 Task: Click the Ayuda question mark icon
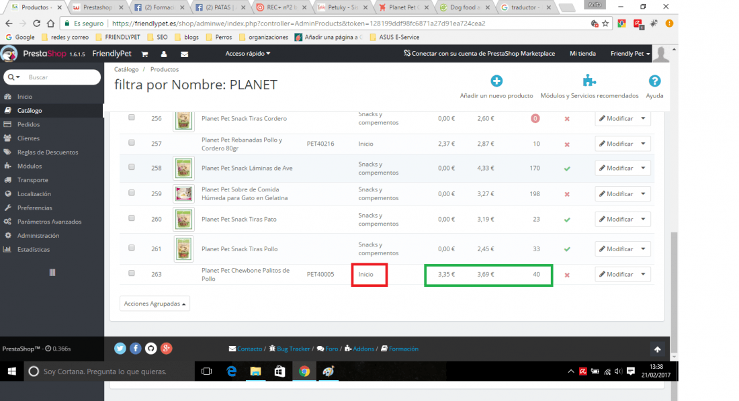654,81
